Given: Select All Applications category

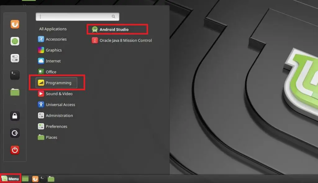Looking at the screenshot, I should [x=53, y=29].
